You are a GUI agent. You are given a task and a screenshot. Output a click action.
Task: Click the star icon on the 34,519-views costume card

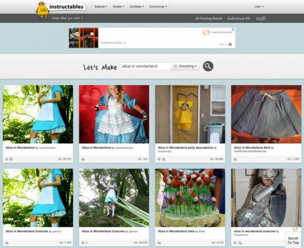83,243
